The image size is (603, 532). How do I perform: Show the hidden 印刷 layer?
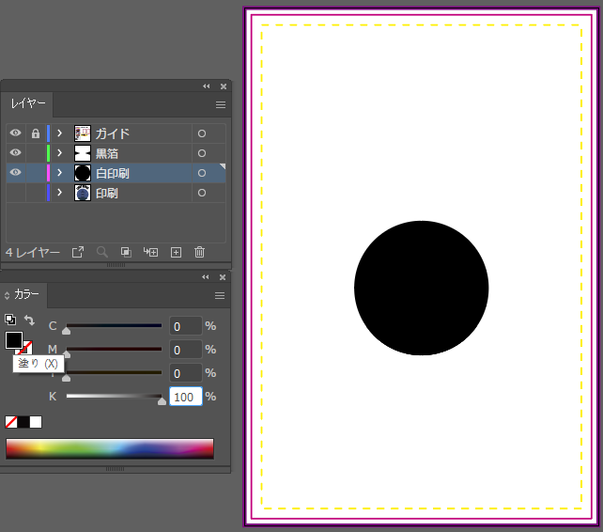[x=15, y=193]
